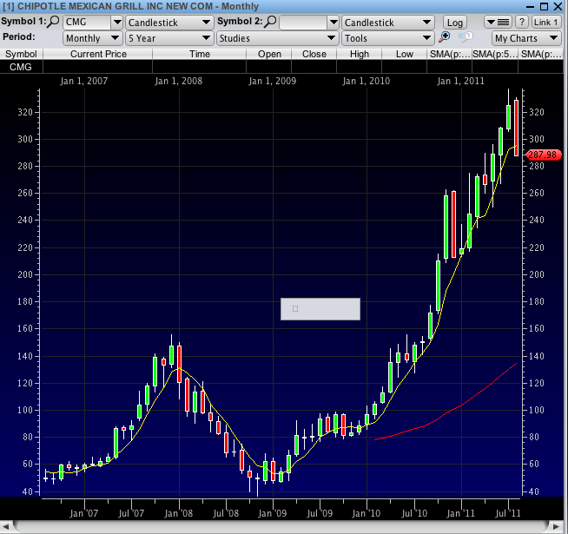Open the chart options list menu icon
The width and height of the screenshot is (568, 534).
click(499, 22)
